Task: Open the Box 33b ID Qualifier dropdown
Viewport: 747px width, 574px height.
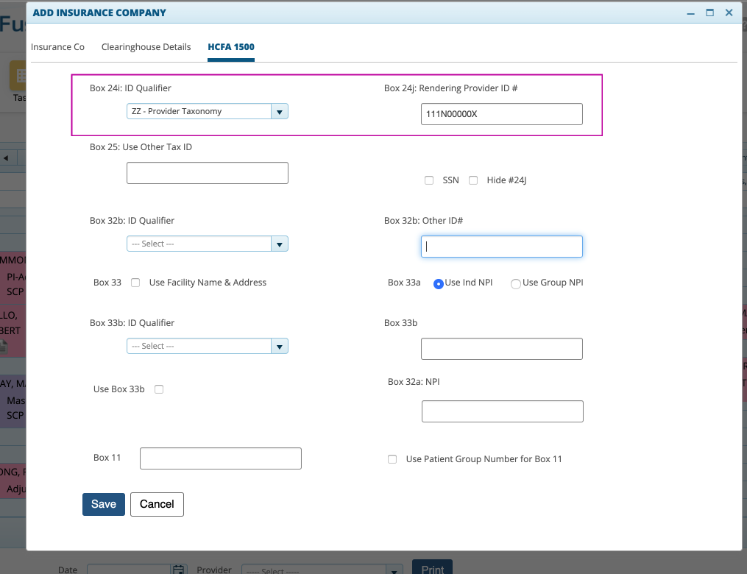Action: tap(279, 346)
